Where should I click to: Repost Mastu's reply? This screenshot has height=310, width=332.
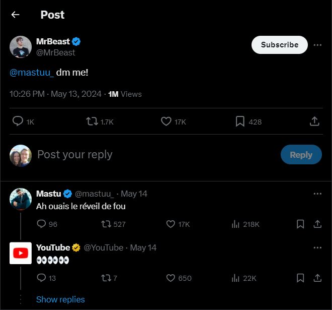tap(106, 224)
